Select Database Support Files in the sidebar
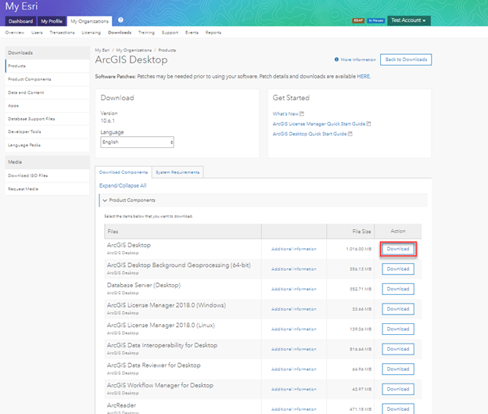The height and width of the screenshot is (414, 488). click(47, 119)
